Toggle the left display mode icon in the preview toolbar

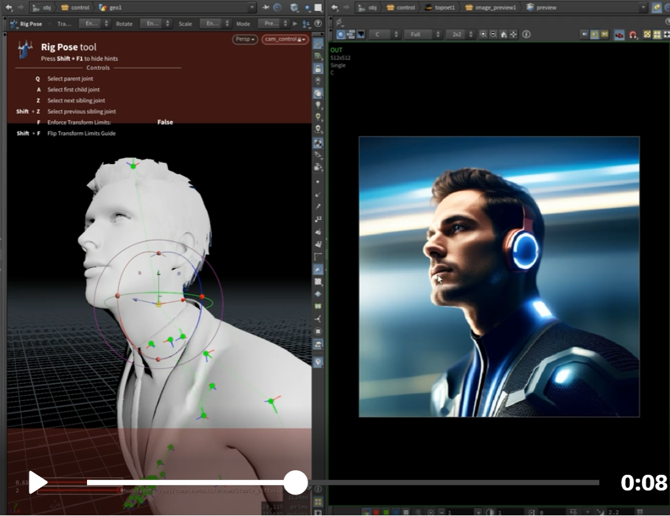point(584,35)
